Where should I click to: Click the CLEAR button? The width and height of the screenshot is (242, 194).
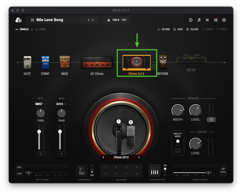[x=192, y=29]
